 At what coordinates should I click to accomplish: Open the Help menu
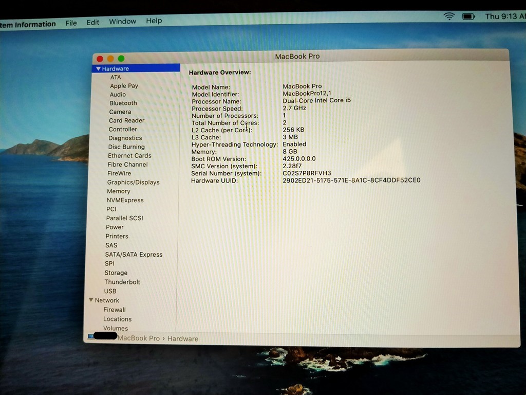(x=154, y=21)
